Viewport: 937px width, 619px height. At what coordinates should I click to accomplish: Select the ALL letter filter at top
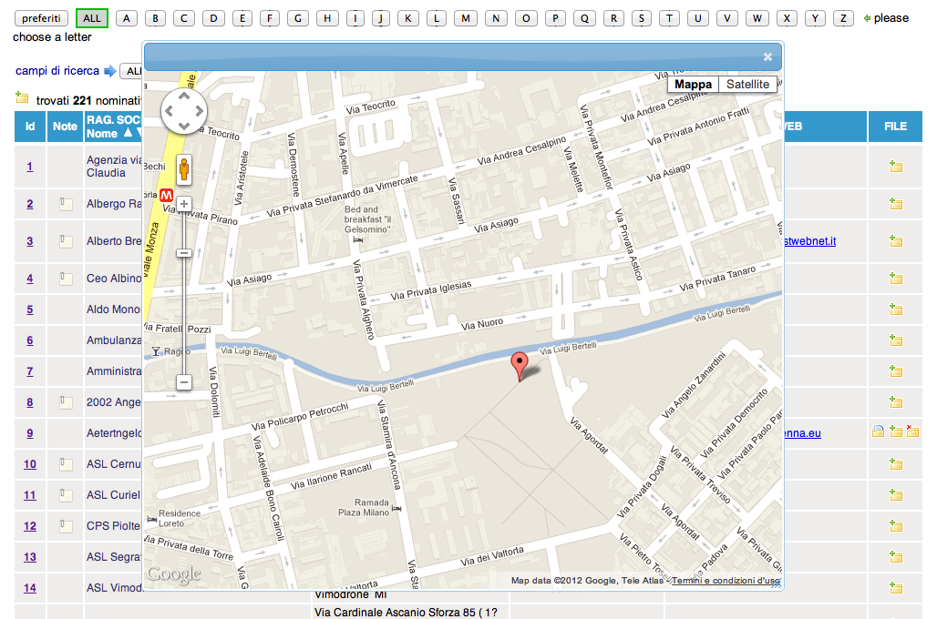[92, 18]
